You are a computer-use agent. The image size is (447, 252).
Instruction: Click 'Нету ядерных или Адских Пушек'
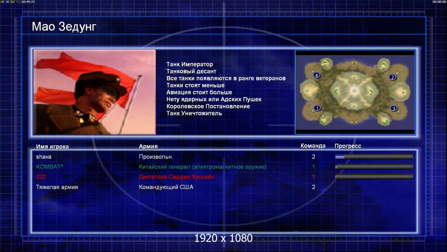click(x=214, y=99)
